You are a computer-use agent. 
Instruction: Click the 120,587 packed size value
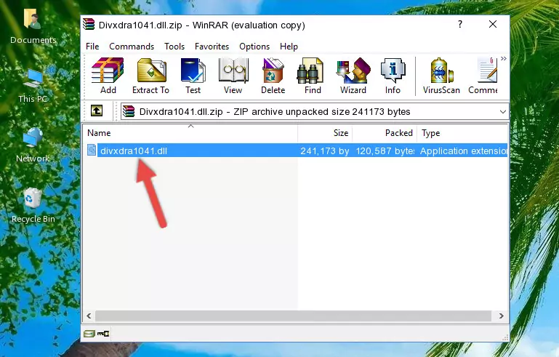point(385,151)
